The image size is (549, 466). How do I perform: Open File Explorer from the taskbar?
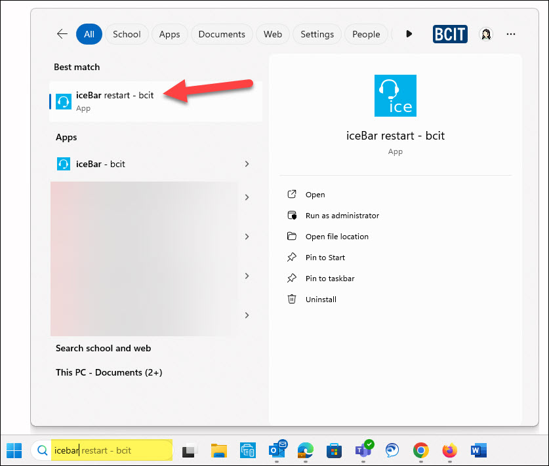[x=218, y=450]
